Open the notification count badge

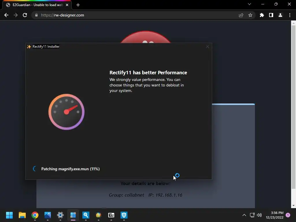click(288, 215)
